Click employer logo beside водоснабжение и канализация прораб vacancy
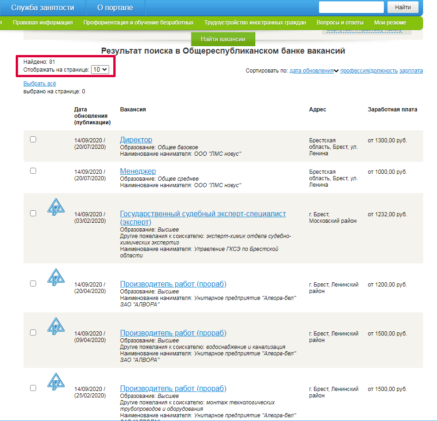 pyautogui.click(x=56, y=326)
